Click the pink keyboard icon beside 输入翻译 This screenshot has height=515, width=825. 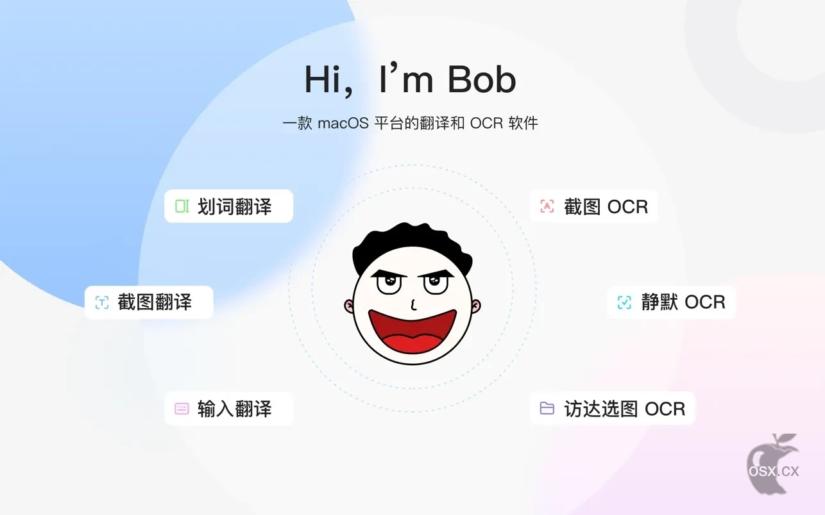(x=182, y=409)
